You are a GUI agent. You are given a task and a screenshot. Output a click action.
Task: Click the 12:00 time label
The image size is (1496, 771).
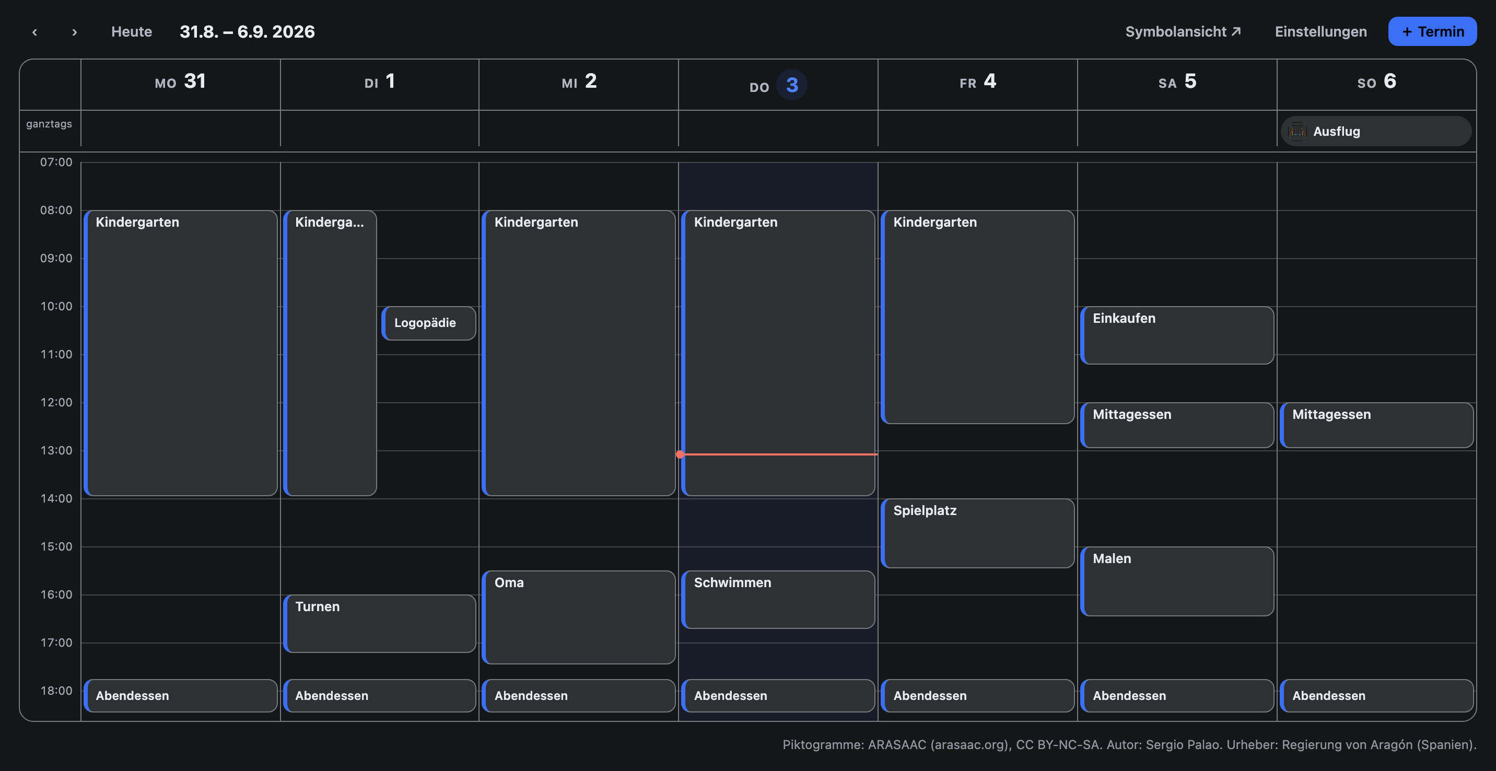point(56,402)
